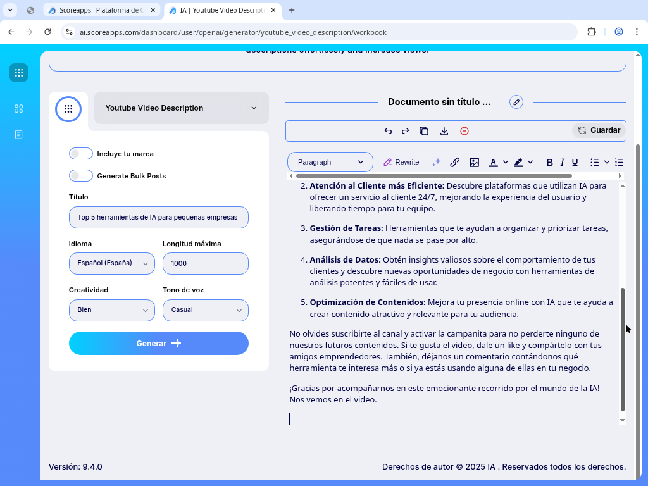Click the red delete circle icon

(x=464, y=131)
